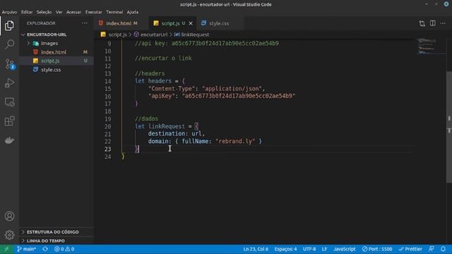Image resolution: width=452 pixels, height=254 pixels.
Task: Click the main branch indicator in the status bar
Action: tap(26, 249)
